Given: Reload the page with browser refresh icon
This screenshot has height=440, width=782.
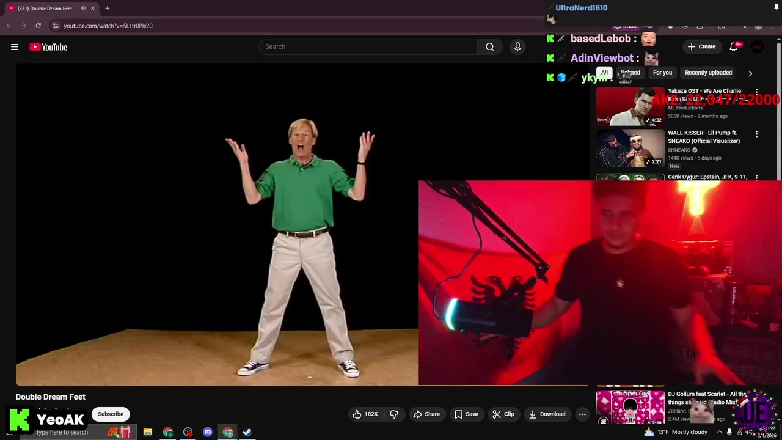Looking at the screenshot, I should click(38, 26).
